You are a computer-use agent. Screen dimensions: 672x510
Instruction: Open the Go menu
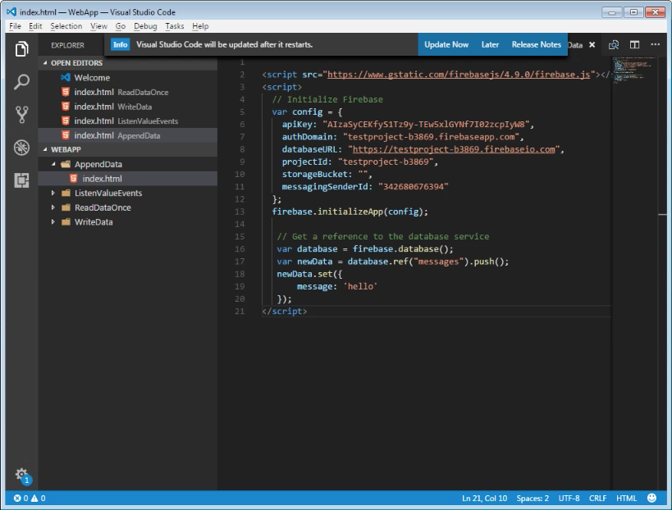[x=121, y=26]
